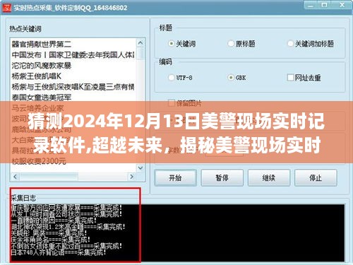The width and height of the screenshot is (353, 265).
Task: Select the 原标题 radio button
Action: (241, 44)
